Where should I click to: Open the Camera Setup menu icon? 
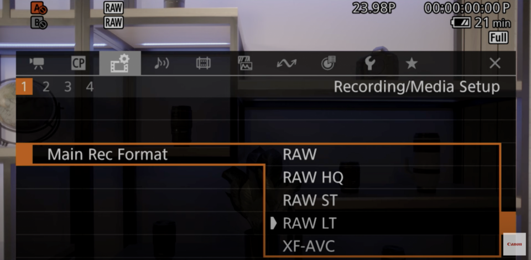click(x=37, y=63)
